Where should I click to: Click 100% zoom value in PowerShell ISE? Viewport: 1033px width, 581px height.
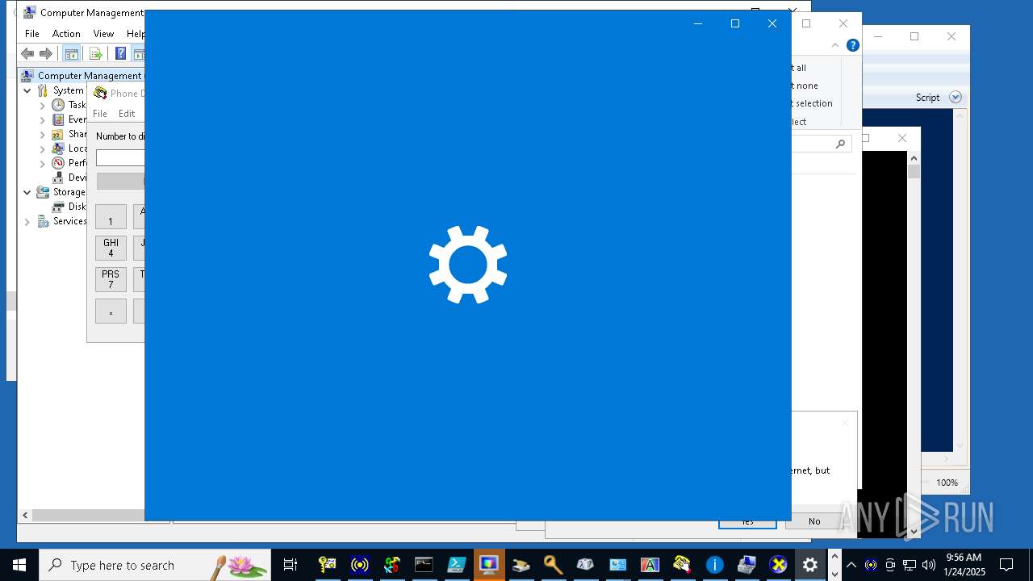click(947, 483)
